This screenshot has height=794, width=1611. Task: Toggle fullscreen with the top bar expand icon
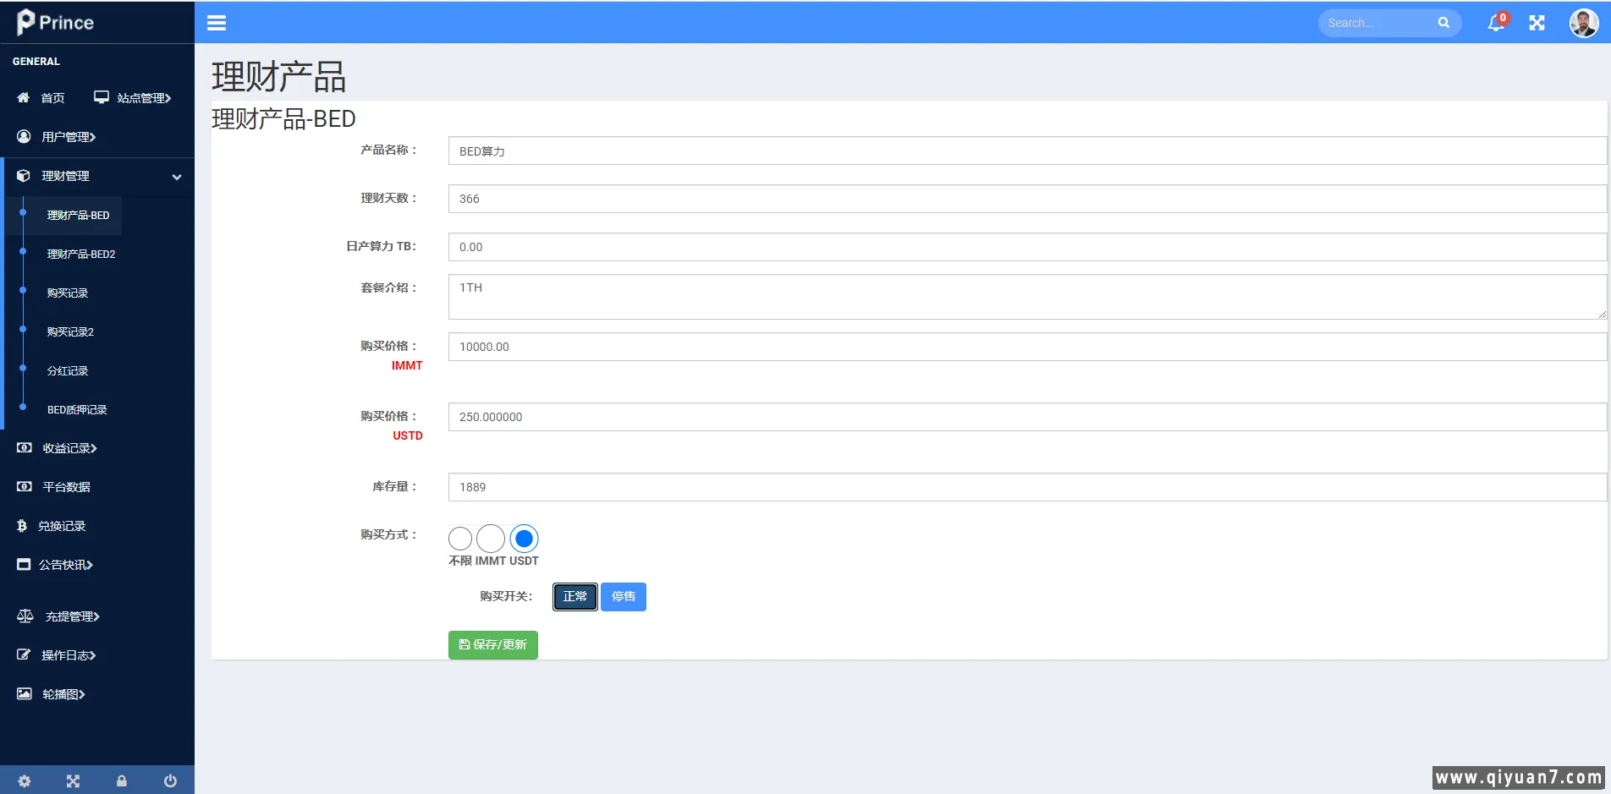tap(1537, 23)
